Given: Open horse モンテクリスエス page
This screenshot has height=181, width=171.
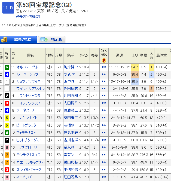Looking at the screenshot, I should (29, 155).
